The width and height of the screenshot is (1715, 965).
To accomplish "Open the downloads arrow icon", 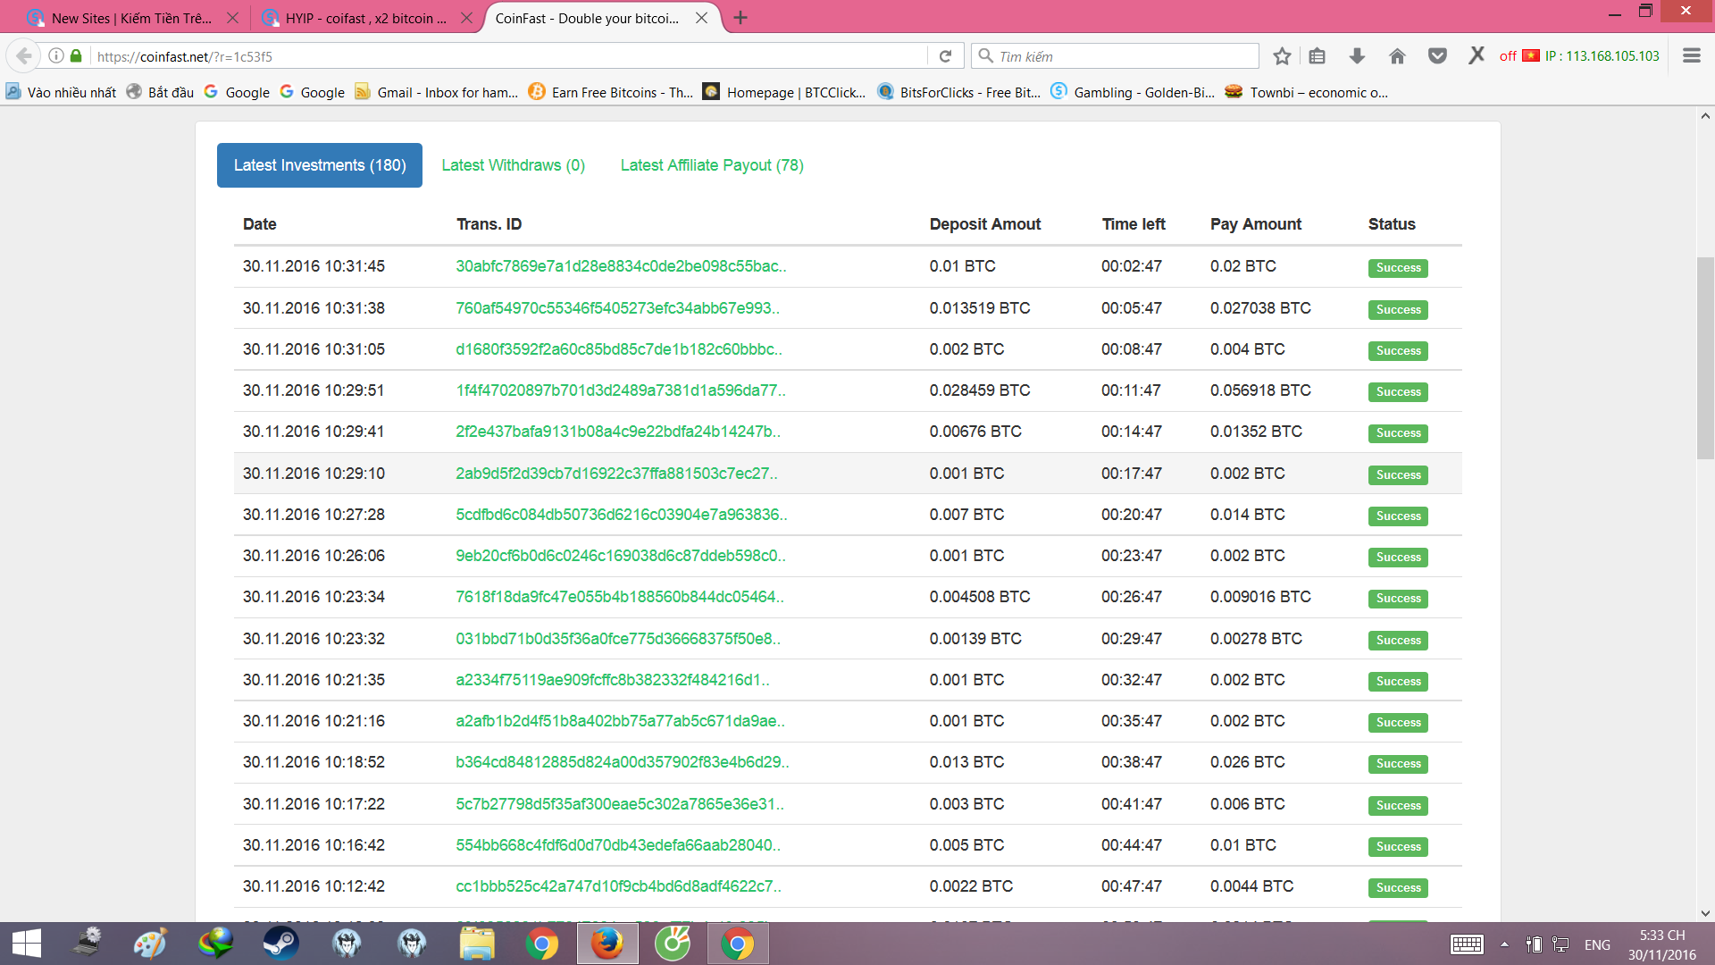I will 1357,56.
